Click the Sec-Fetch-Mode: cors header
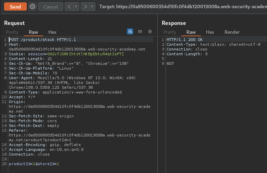Image resolution: width=267 pixels, height=173 pixels. [33, 121]
